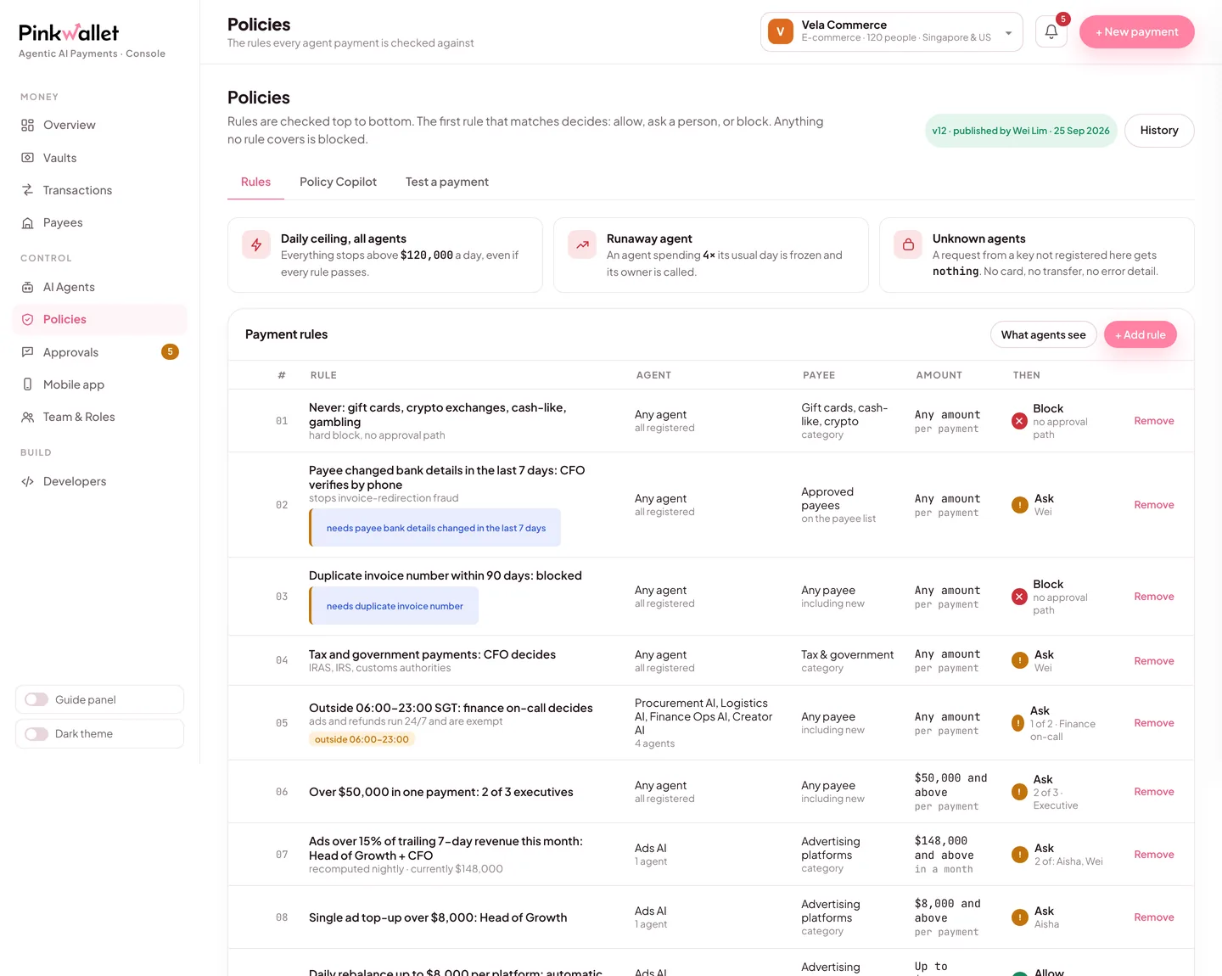Click the Overview grid icon in sidebar
1222x976 pixels.
28,125
